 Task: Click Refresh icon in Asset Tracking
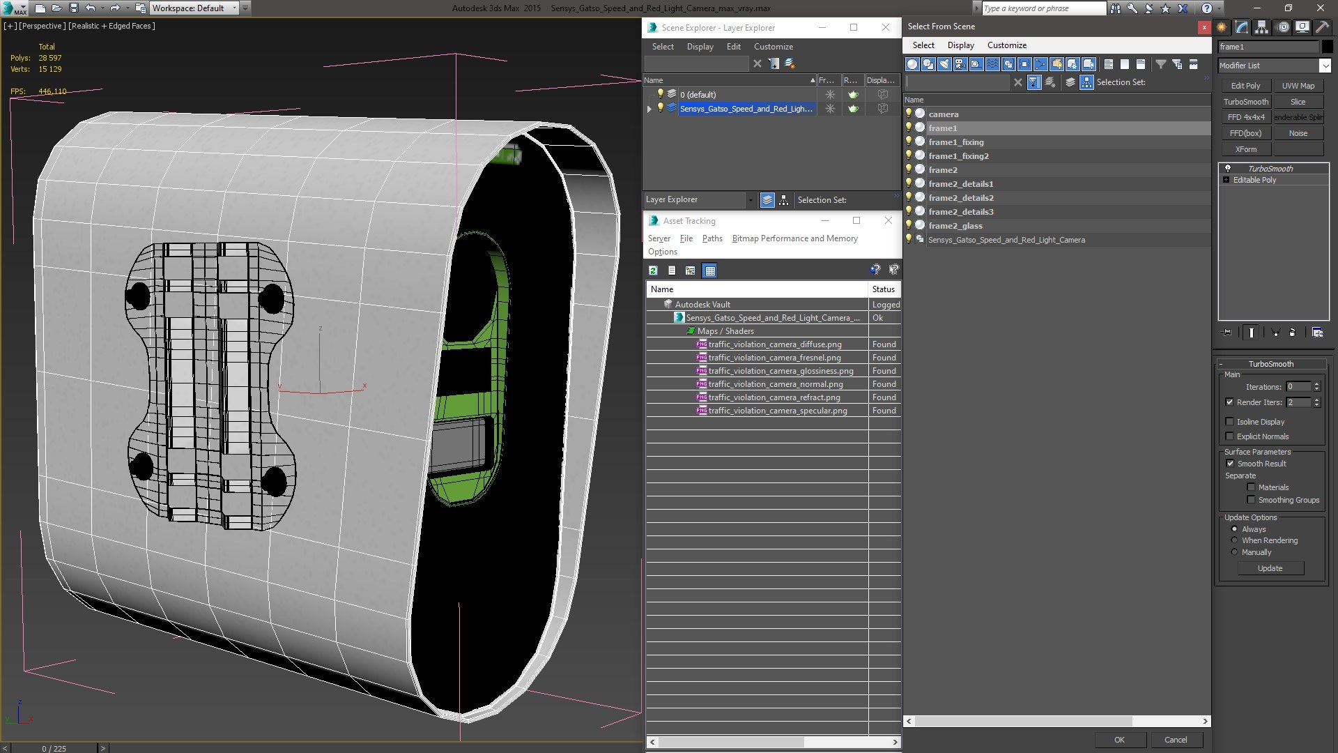click(x=653, y=271)
